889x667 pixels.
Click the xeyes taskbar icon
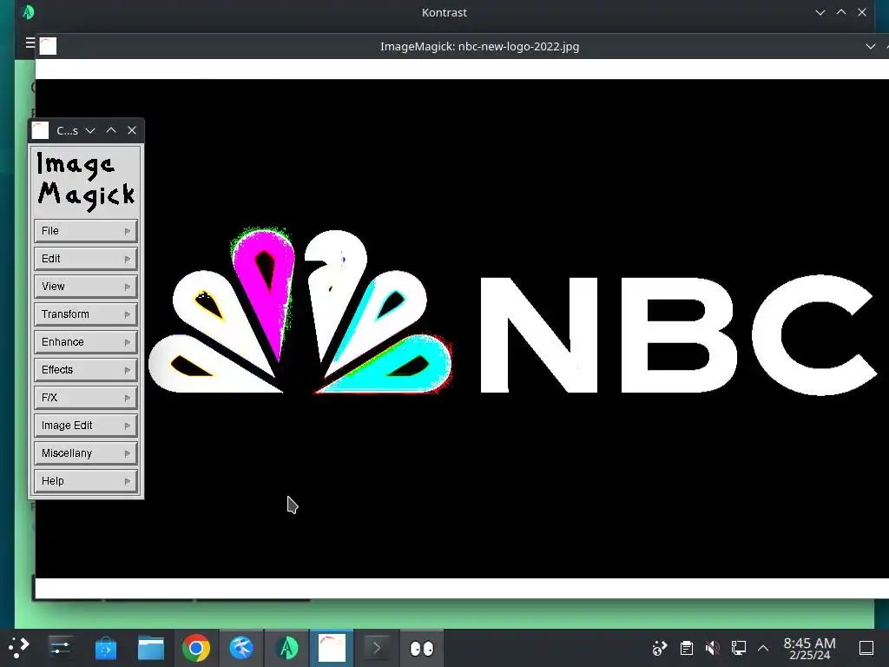tap(422, 648)
